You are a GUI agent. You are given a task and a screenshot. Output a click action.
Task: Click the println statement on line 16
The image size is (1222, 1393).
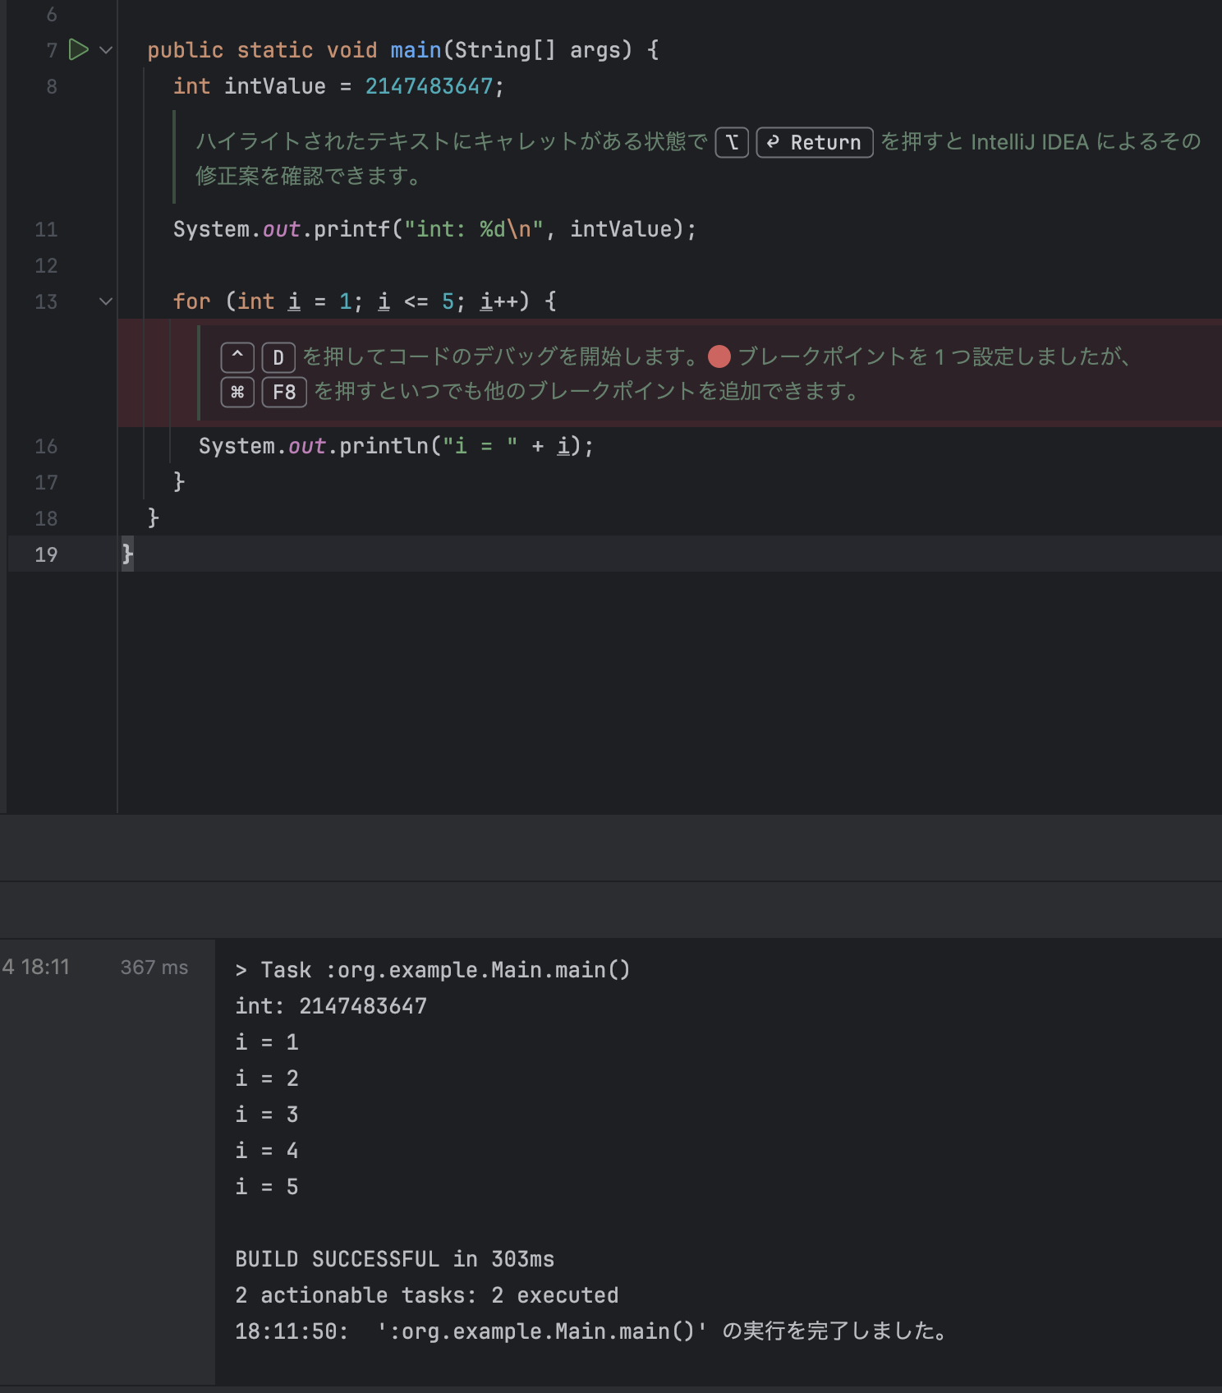(x=396, y=446)
